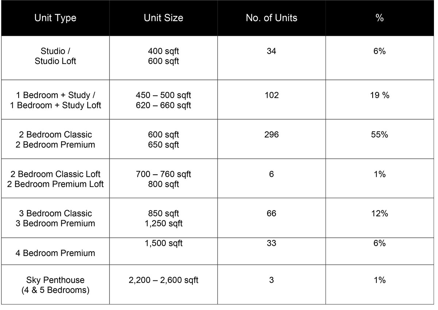This screenshot has height=310, width=438.
Task: Click the Unit Type column header
Action: click(x=55, y=18)
